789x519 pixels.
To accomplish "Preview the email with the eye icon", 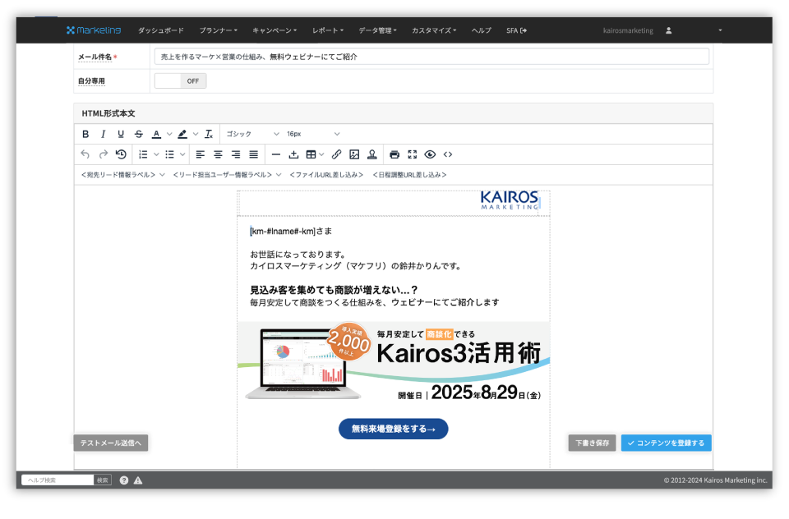I will [x=430, y=154].
